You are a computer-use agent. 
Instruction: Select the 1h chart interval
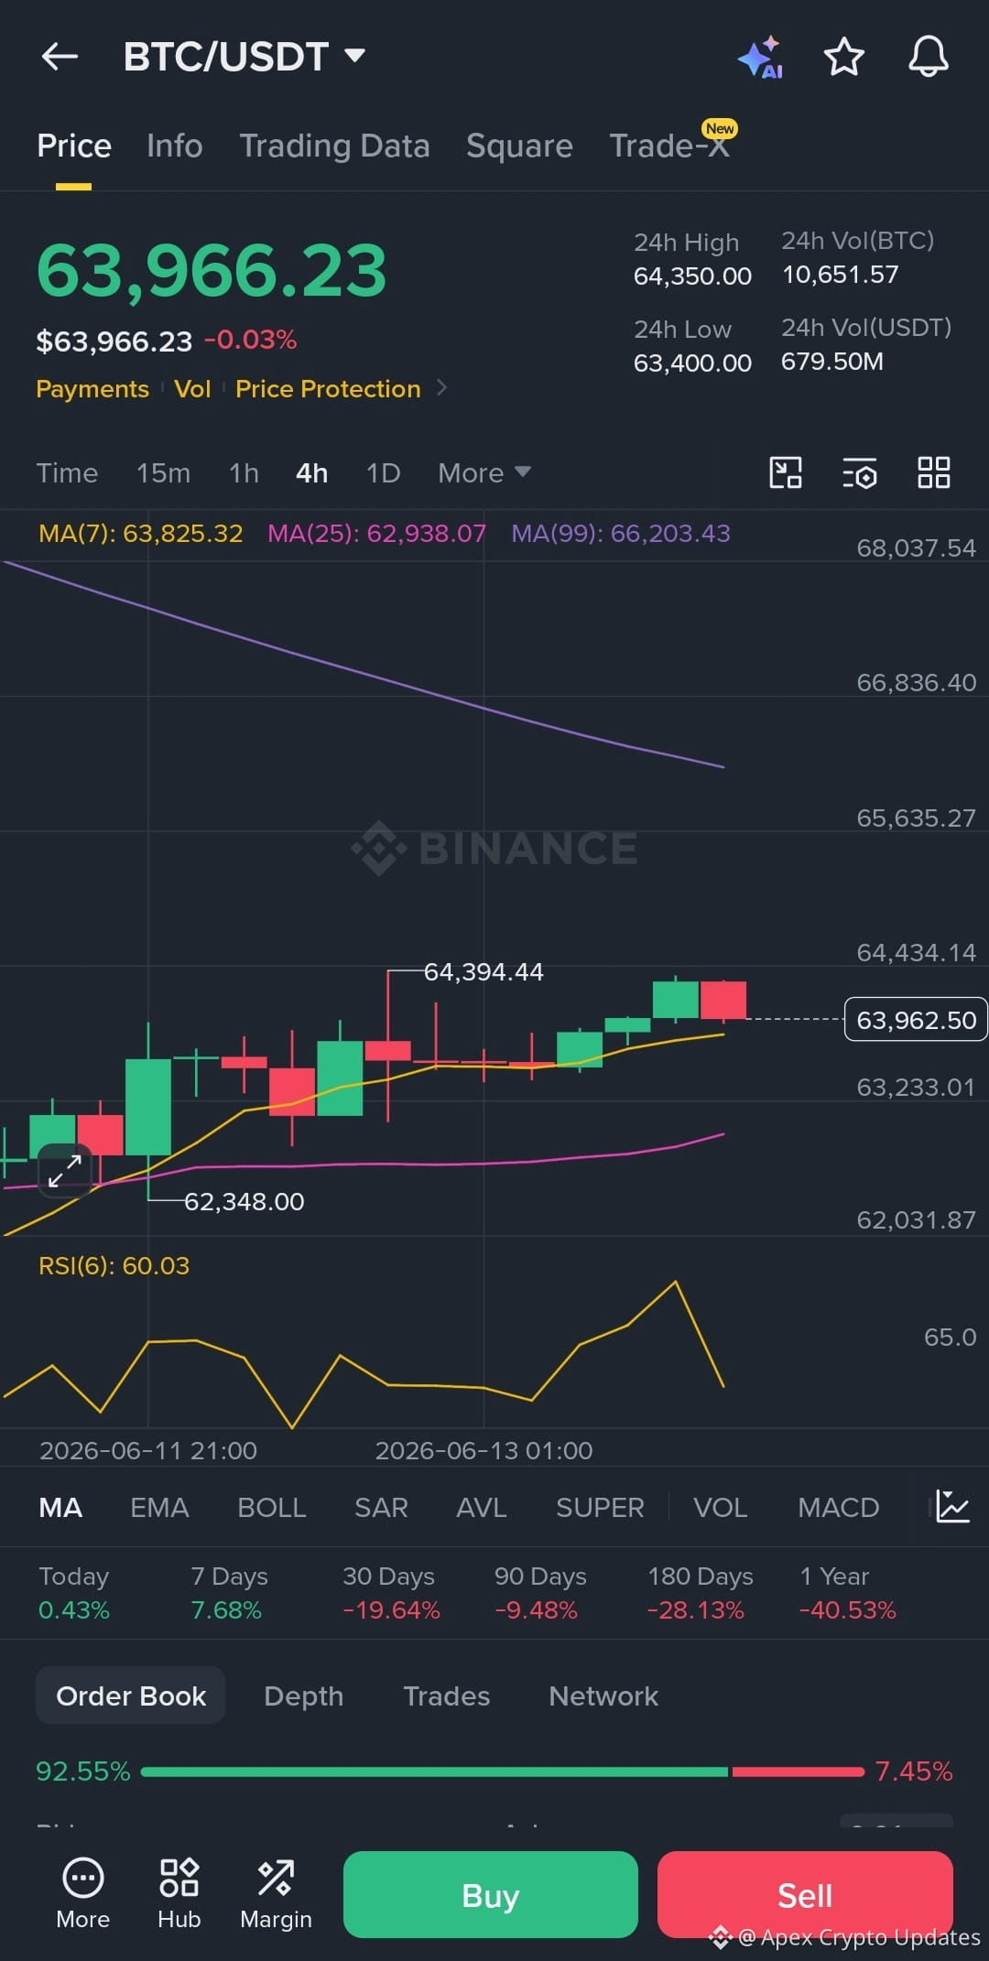click(244, 472)
